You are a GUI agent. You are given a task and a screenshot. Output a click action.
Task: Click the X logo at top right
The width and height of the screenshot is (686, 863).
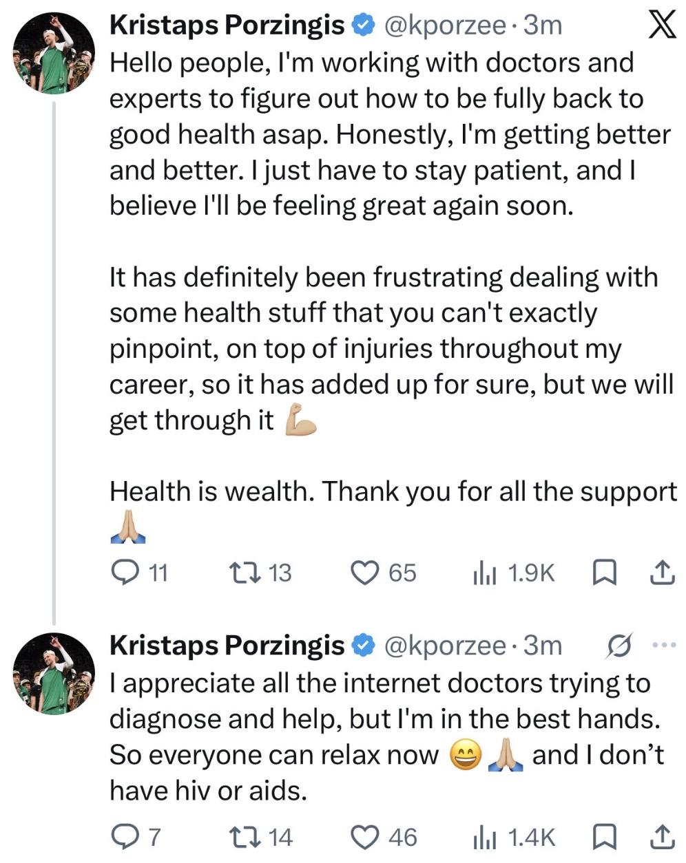[661, 25]
